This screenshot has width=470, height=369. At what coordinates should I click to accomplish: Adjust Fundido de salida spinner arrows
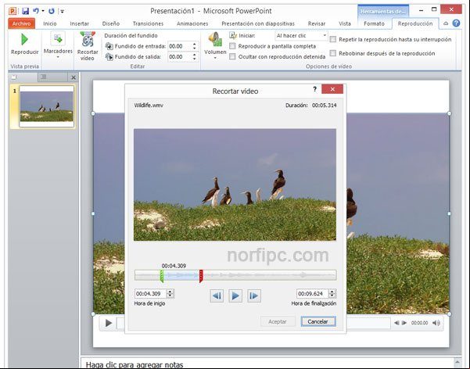coord(195,56)
